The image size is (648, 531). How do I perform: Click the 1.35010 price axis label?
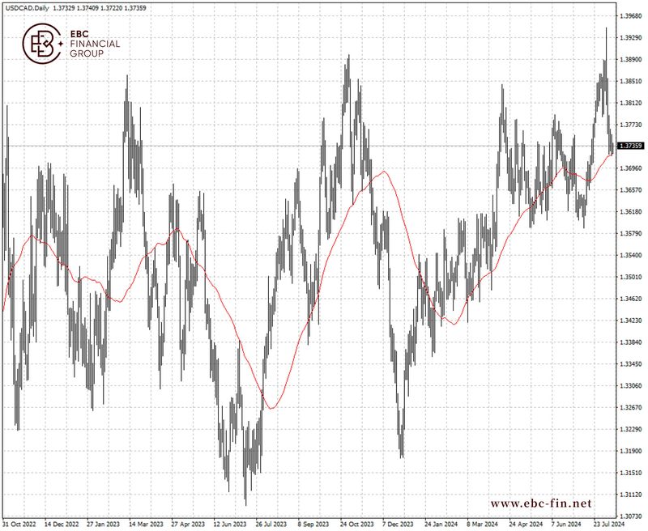pyautogui.click(x=632, y=277)
